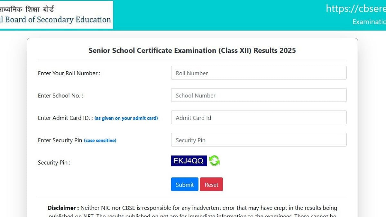Click the bold Disclaimer text

[x=63, y=208]
